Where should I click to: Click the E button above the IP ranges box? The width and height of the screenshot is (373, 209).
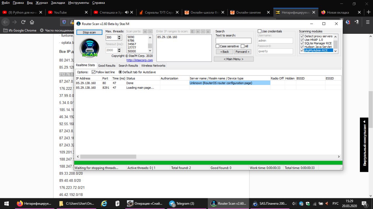pos(193,31)
